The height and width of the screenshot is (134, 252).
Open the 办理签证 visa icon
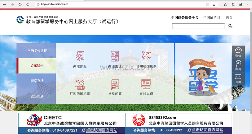(x=115, y=56)
